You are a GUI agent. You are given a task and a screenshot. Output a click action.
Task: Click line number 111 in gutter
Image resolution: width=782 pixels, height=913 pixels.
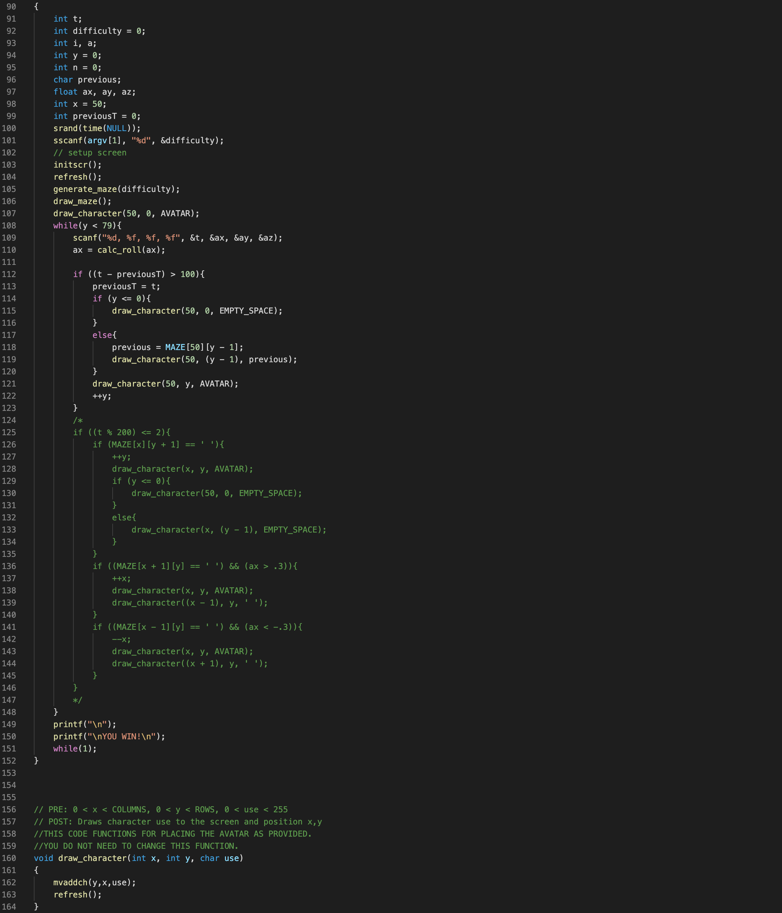coord(9,262)
